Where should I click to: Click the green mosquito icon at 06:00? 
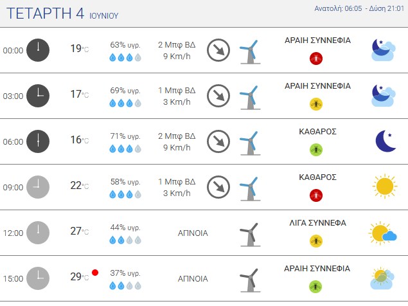point(316,150)
